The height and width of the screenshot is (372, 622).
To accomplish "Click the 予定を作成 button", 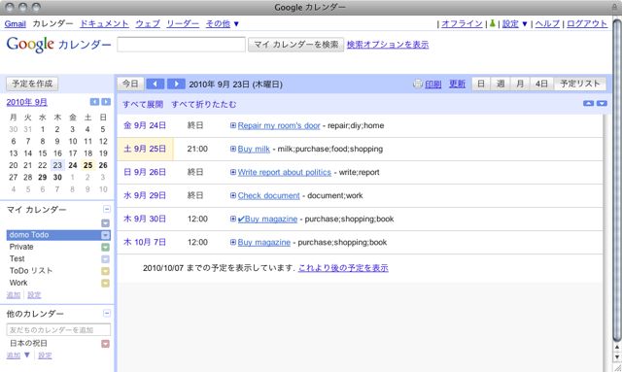I will [x=32, y=84].
